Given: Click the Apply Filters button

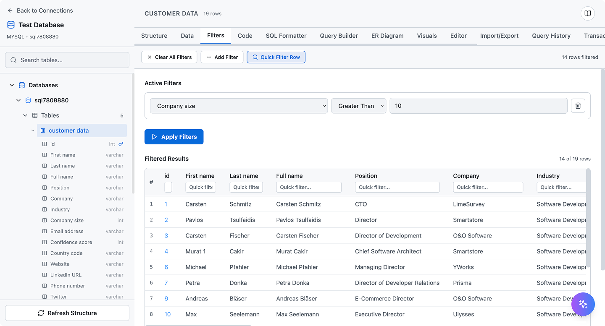Looking at the screenshot, I should (x=174, y=137).
